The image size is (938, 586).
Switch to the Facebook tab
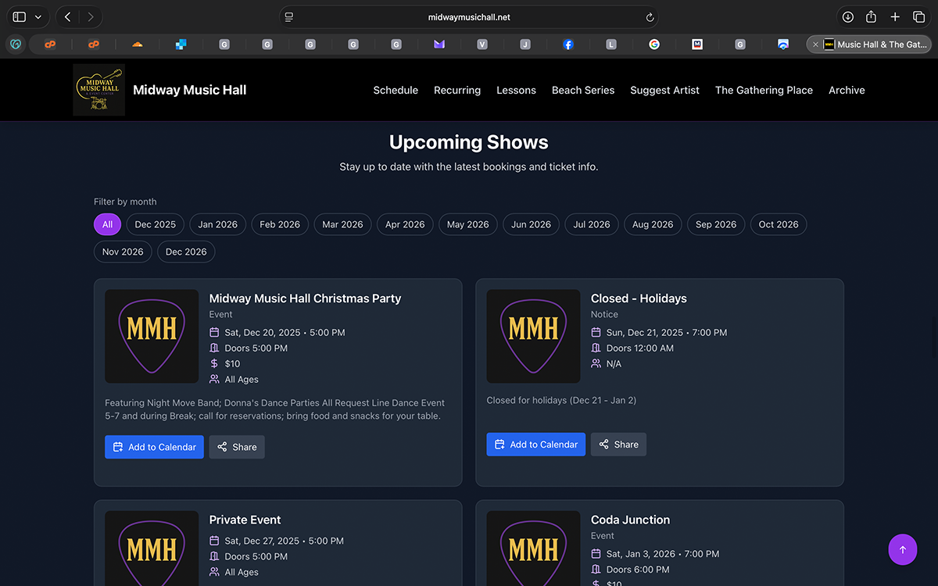coord(568,45)
